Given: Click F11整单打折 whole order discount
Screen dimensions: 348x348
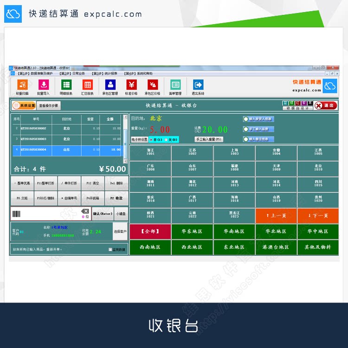Looking at the screenshot, I should tap(46, 183).
